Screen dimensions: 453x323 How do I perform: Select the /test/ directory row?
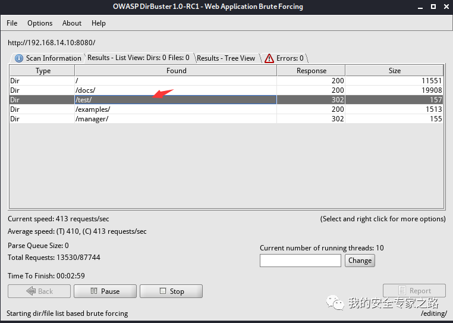[x=227, y=100]
